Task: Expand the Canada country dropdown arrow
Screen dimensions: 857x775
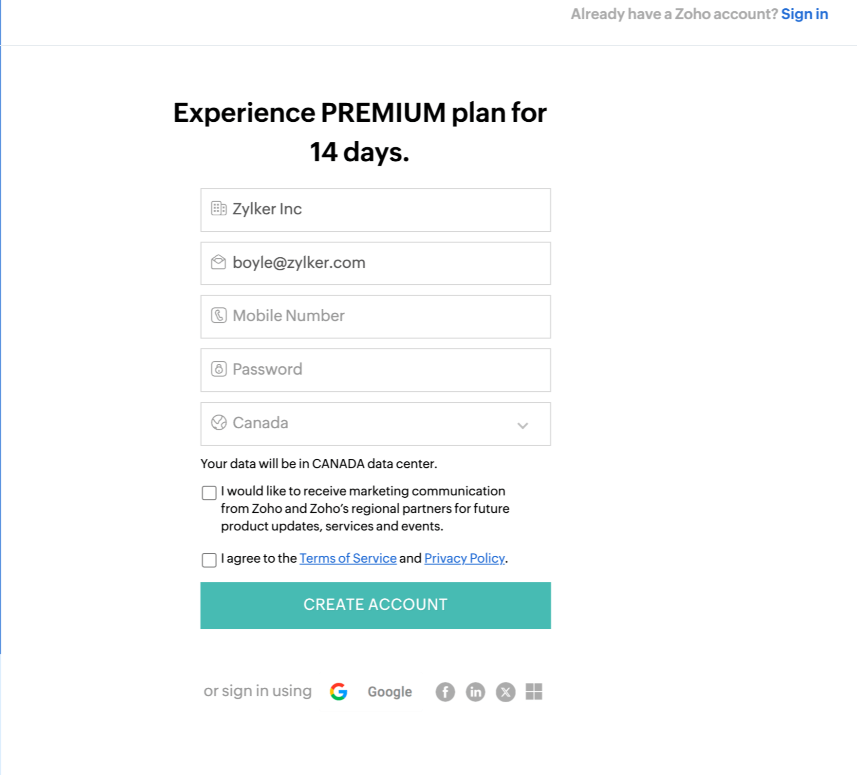Action: point(522,425)
